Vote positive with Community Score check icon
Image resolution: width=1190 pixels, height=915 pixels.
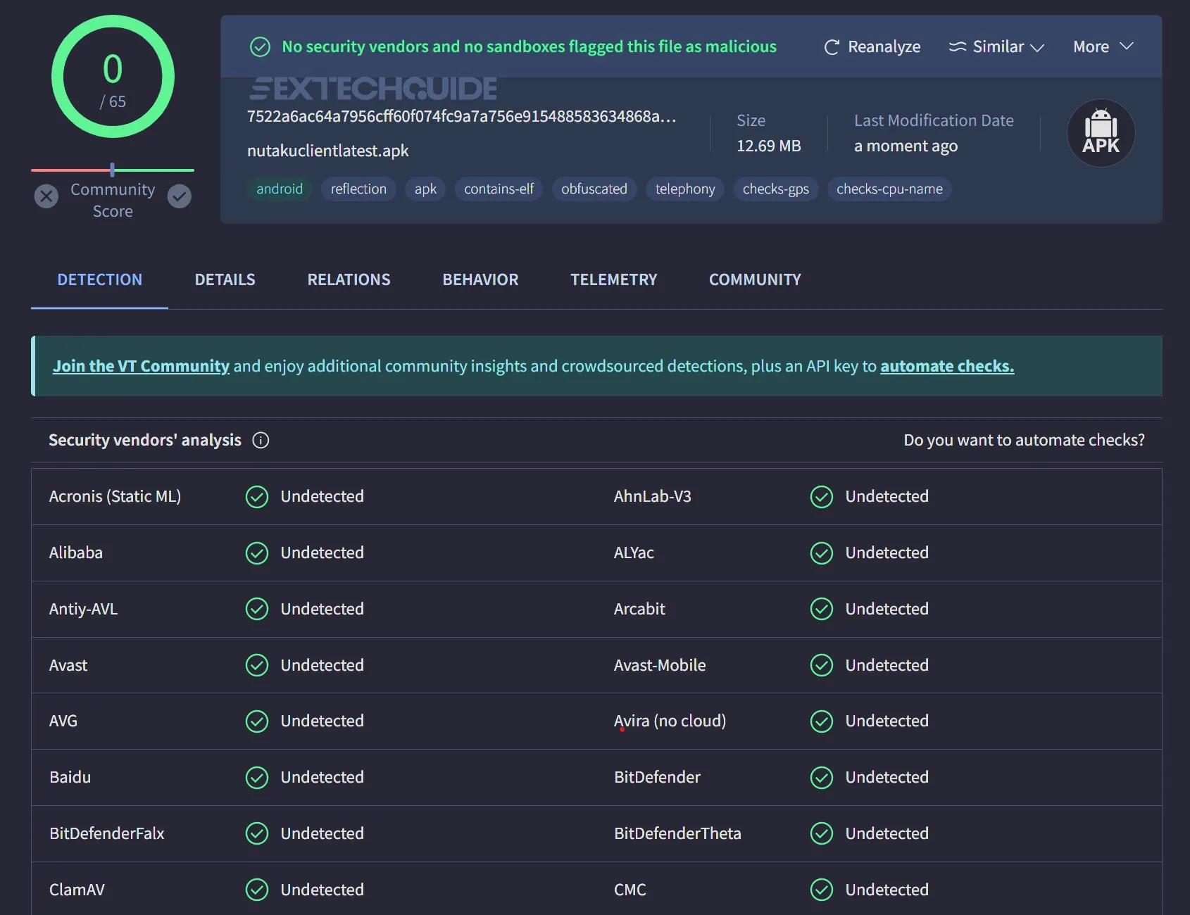[x=180, y=196]
